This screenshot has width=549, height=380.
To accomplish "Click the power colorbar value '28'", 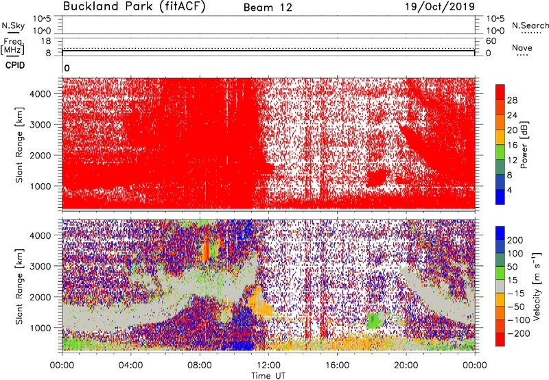I will [512, 100].
